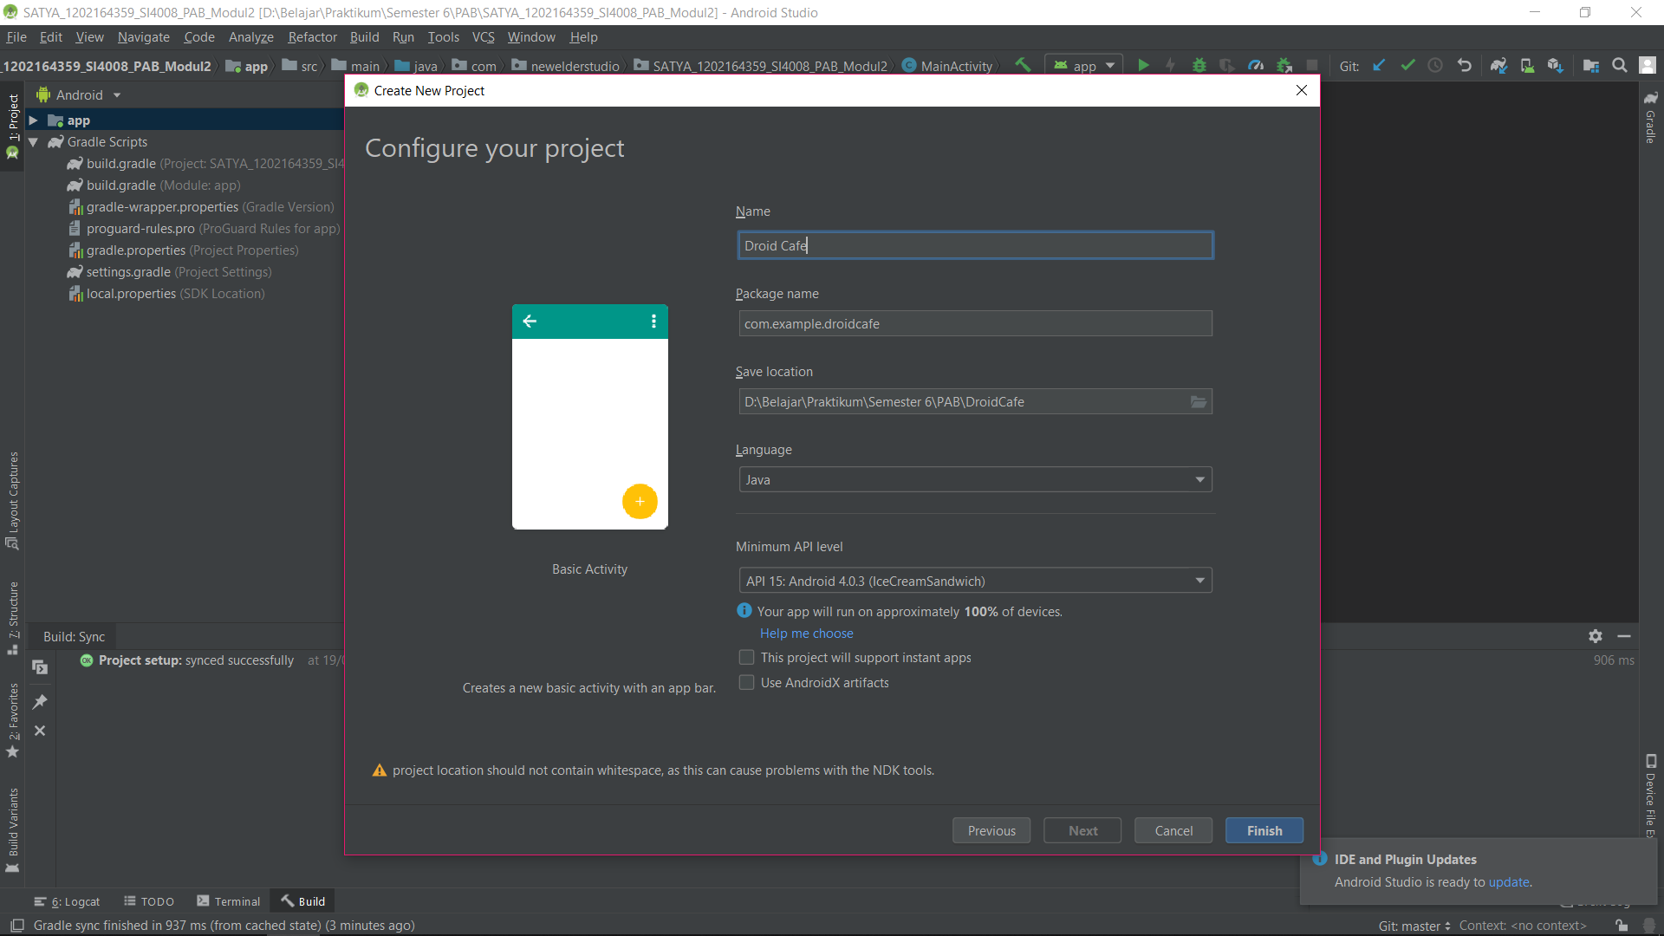Expand the app module tree node

click(33, 120)
